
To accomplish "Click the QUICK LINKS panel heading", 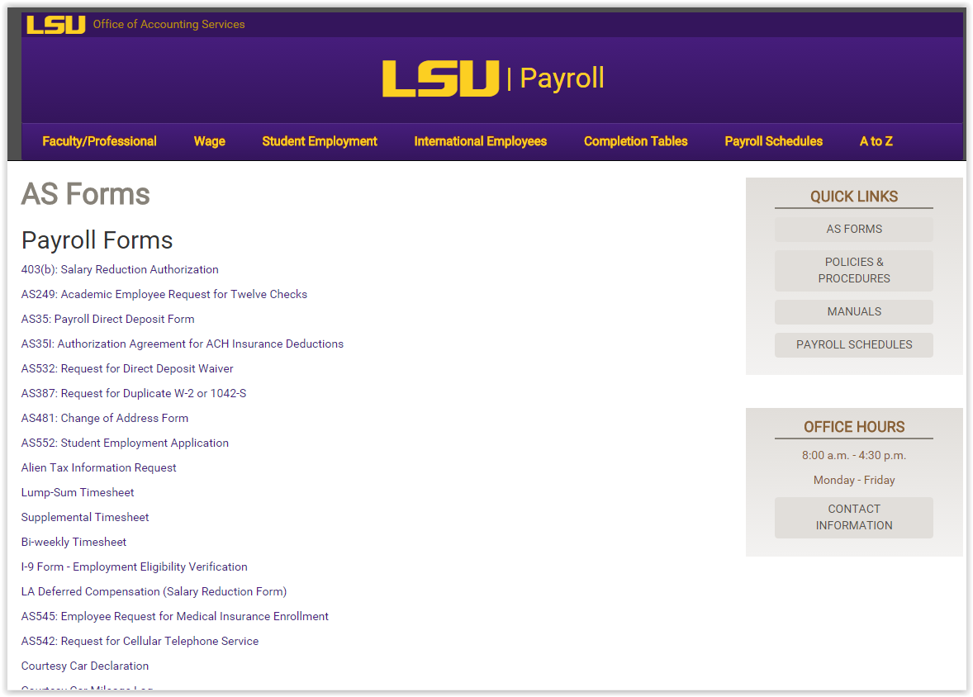I will (x=854, y=197).
